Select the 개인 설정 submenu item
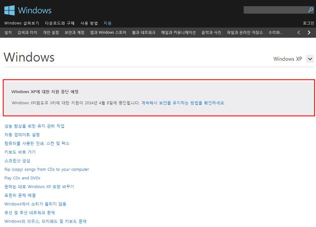The width and height of the screenshot is (316, 227). click(x=51, y=33)
